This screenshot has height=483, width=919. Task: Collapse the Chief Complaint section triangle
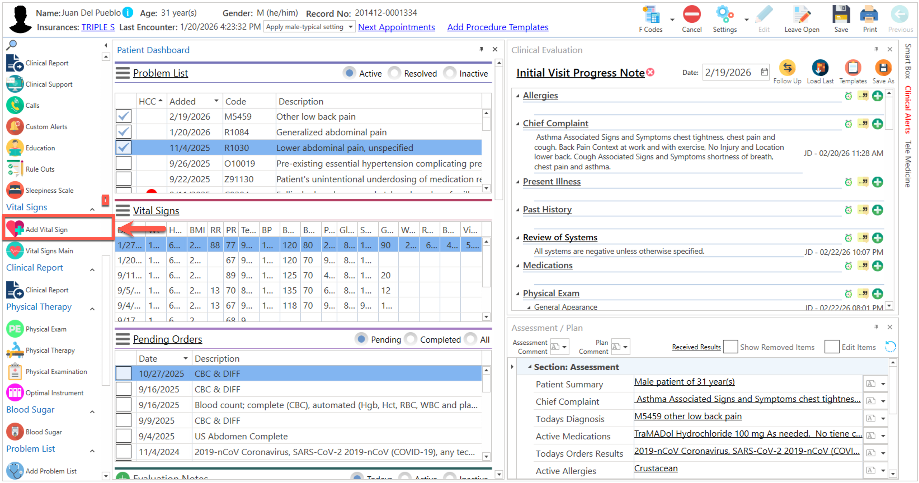tap(517, 124)
